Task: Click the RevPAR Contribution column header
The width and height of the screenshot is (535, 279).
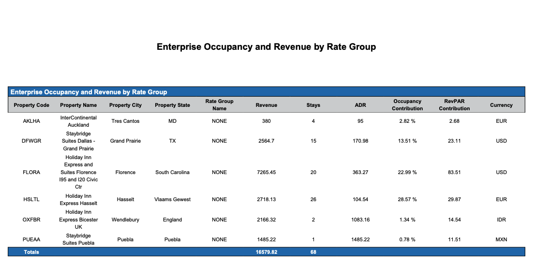Action: 454,105
